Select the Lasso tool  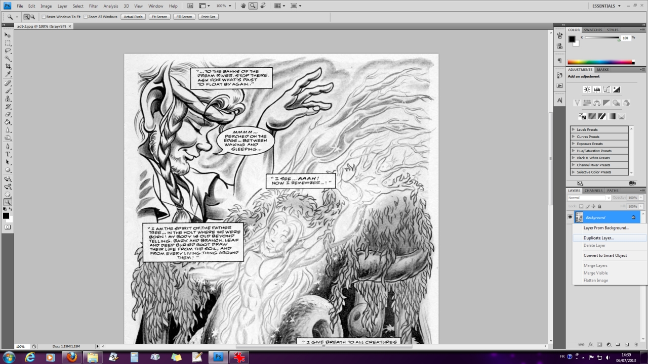8,51
